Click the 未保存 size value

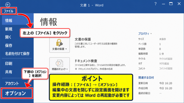[162, 39]
